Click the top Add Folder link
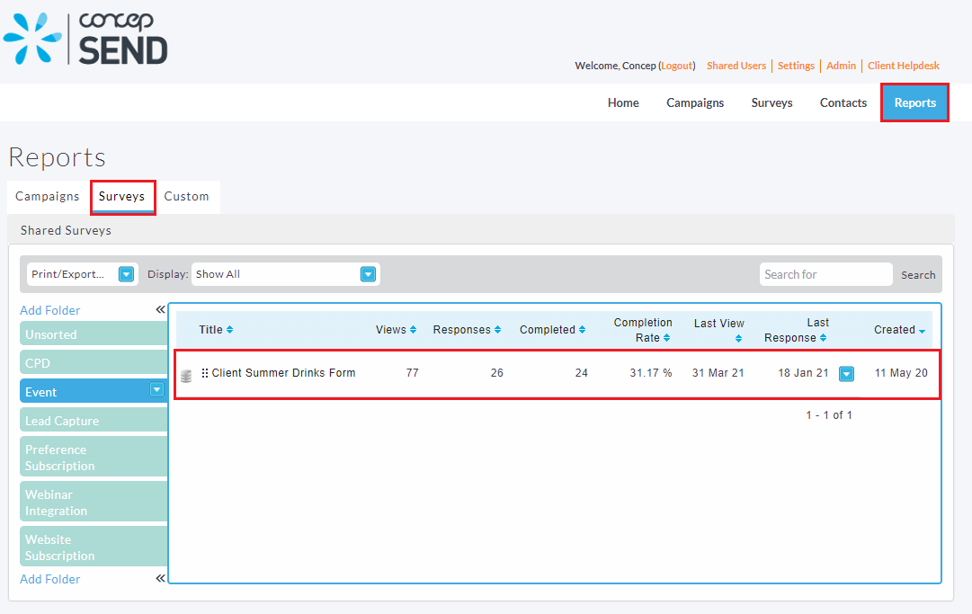This screenshot has width=972, height=614. (50, 310)
